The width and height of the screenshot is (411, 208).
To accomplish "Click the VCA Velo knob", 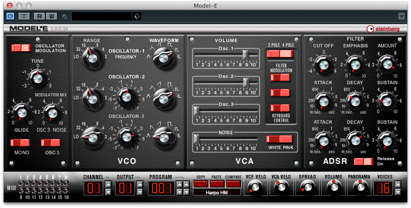I will click(281, 187).
